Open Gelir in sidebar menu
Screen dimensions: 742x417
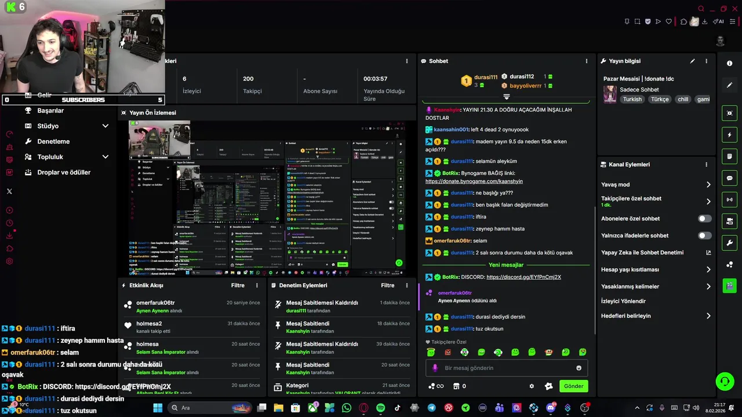click(x=44, y=95)
